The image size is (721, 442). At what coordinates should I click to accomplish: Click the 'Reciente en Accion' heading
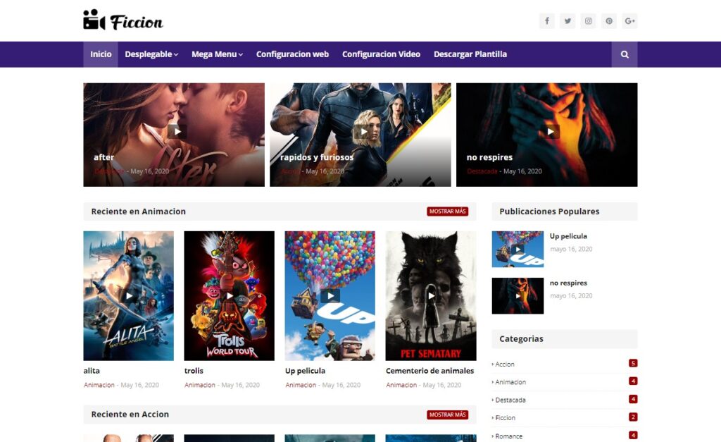click(130, 415)
